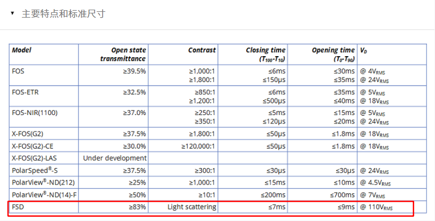Select the FOS-ETR model cell

point(25,92)
